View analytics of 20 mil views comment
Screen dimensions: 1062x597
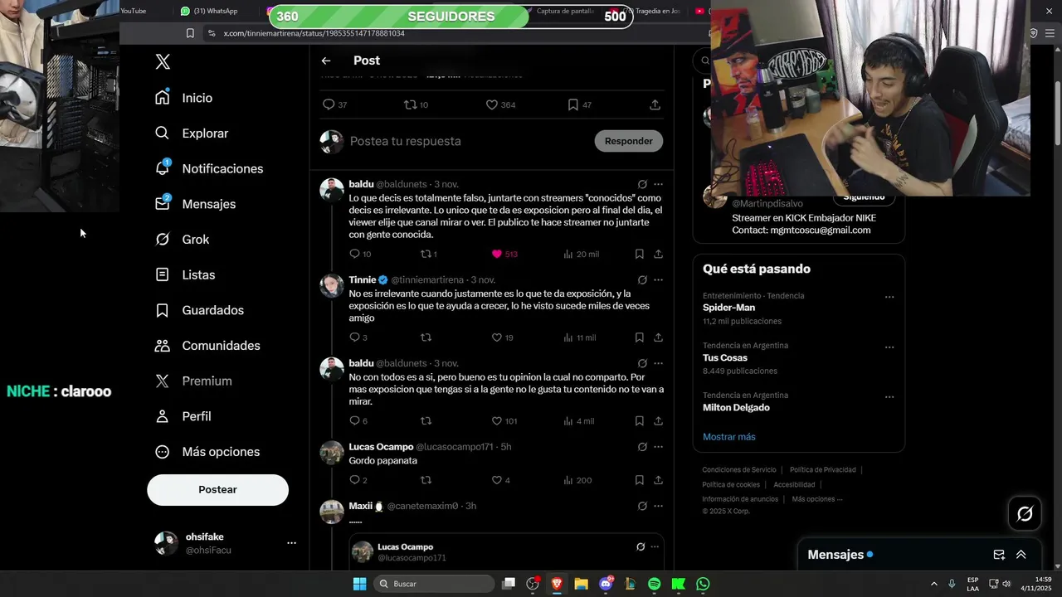click(568, 254)
